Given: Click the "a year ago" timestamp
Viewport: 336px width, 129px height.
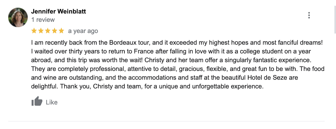Looking at the screenshot, I should click(x=83, y=31).
